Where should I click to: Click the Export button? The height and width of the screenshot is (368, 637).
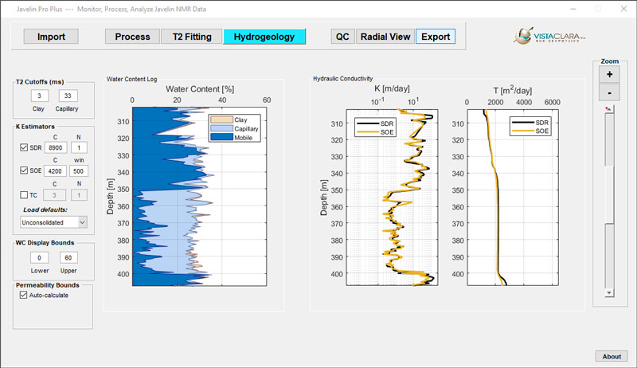tap(435, 37)
